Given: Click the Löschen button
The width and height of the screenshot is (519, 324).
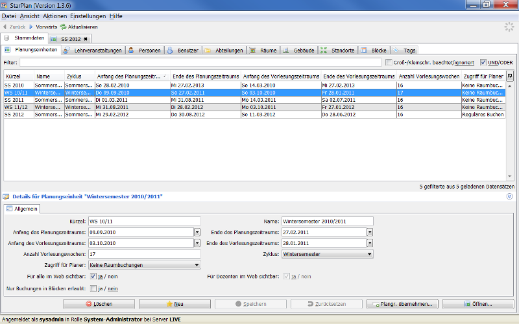Looking at the screenshot, I should pyautogui.click(x=99, y=304).
